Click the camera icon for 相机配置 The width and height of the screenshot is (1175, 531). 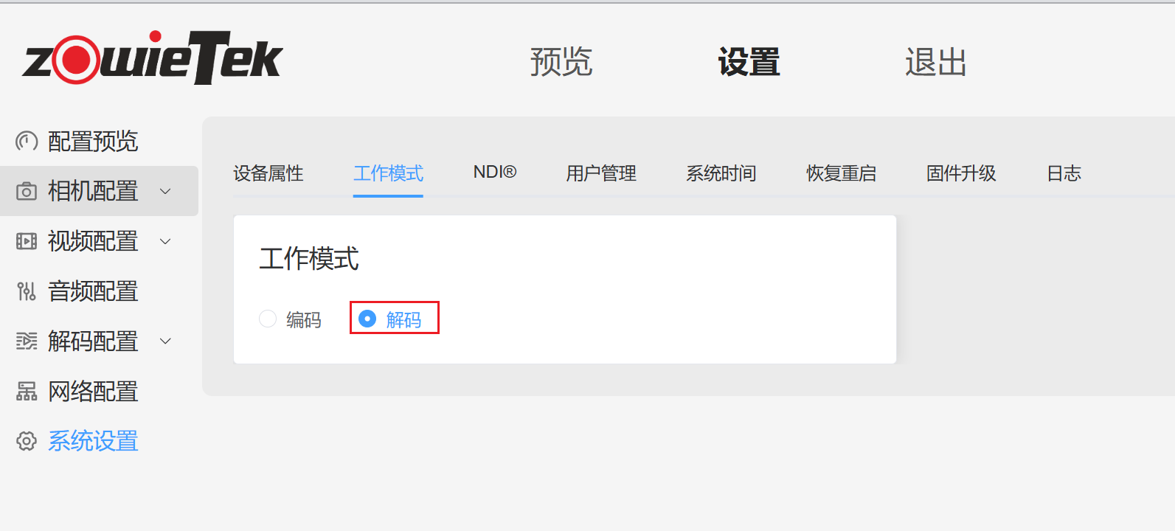coord(27,191)
